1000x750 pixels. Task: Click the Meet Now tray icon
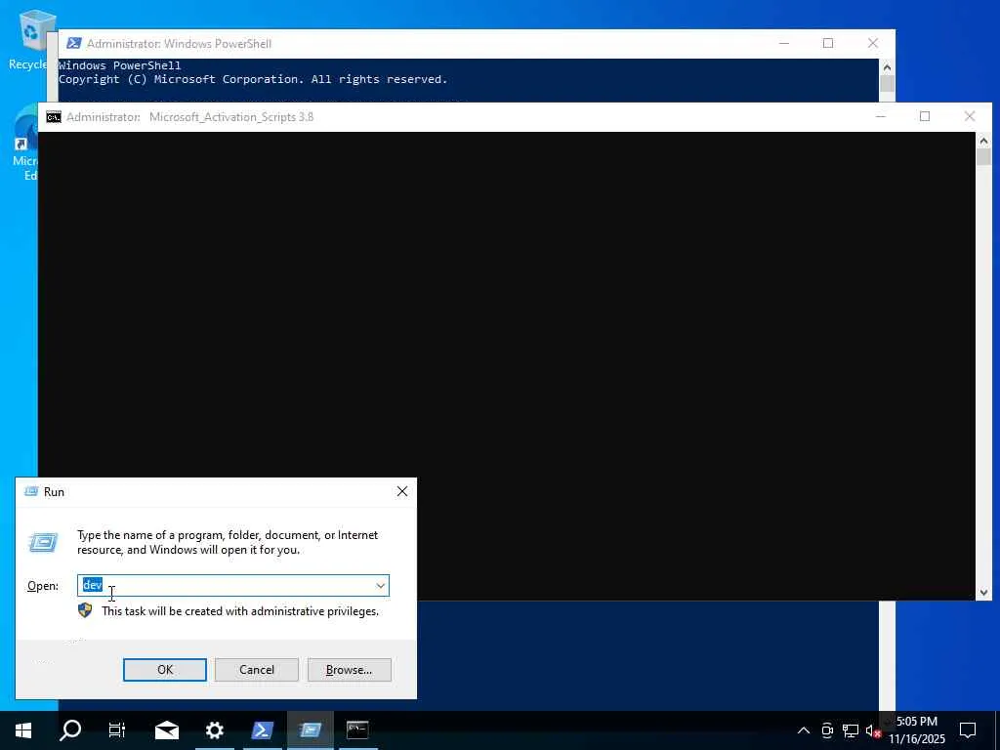827,730
